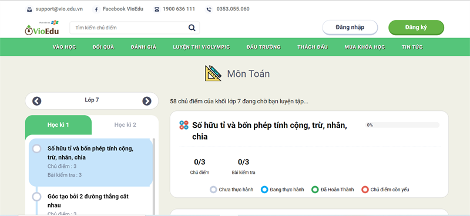Click the Đăng nhập button
This screenshot has height=216, width=470.
350,28
